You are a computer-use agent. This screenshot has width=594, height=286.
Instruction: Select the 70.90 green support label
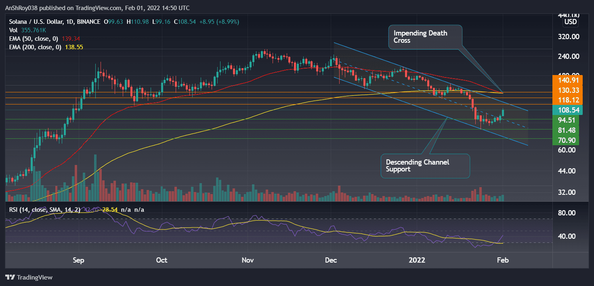pos(567,140)
